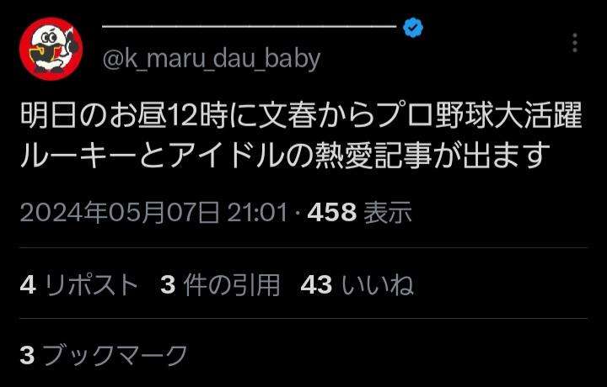Open the @k_maru_dau_baby profile handle
This screenshot has width=607, height=387.
pos(212,59)
